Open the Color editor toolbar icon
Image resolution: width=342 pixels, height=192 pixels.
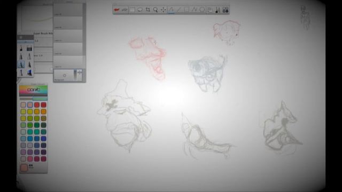(x=226, y=10)
